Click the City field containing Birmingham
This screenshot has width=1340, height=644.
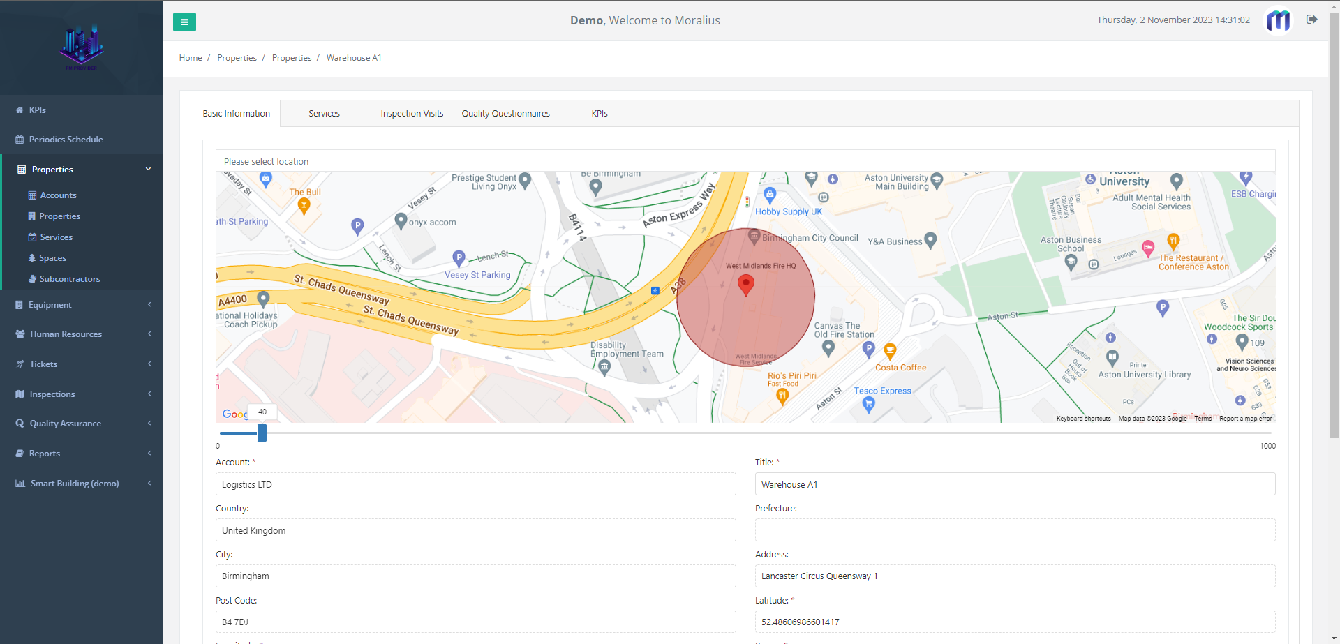(x=475, y=576)
